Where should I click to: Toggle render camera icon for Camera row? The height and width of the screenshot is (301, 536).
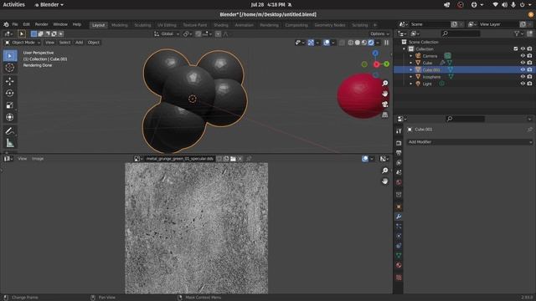tap(529, 56)
